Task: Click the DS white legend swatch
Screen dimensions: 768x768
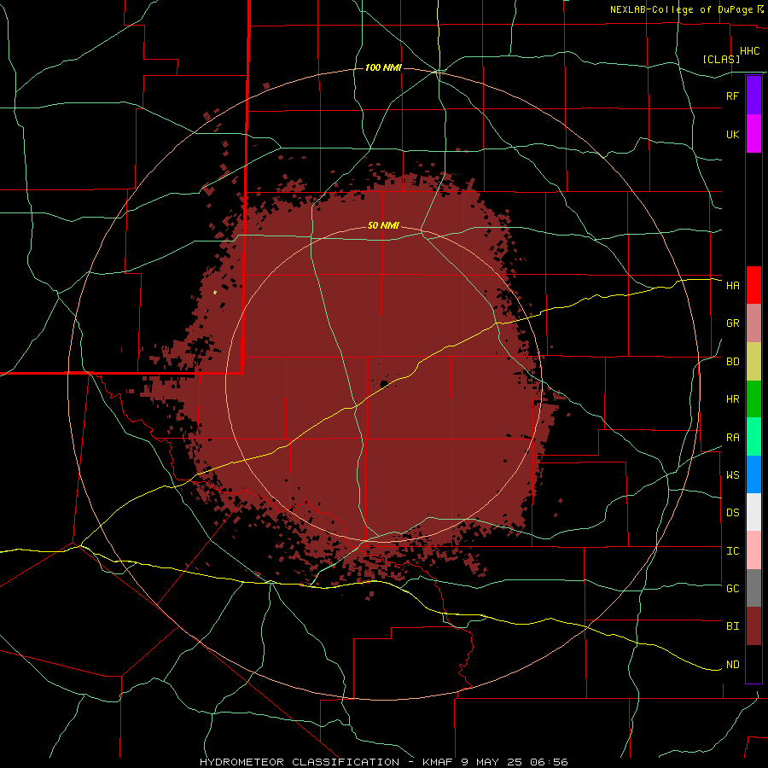Action: tap(753, 512)
